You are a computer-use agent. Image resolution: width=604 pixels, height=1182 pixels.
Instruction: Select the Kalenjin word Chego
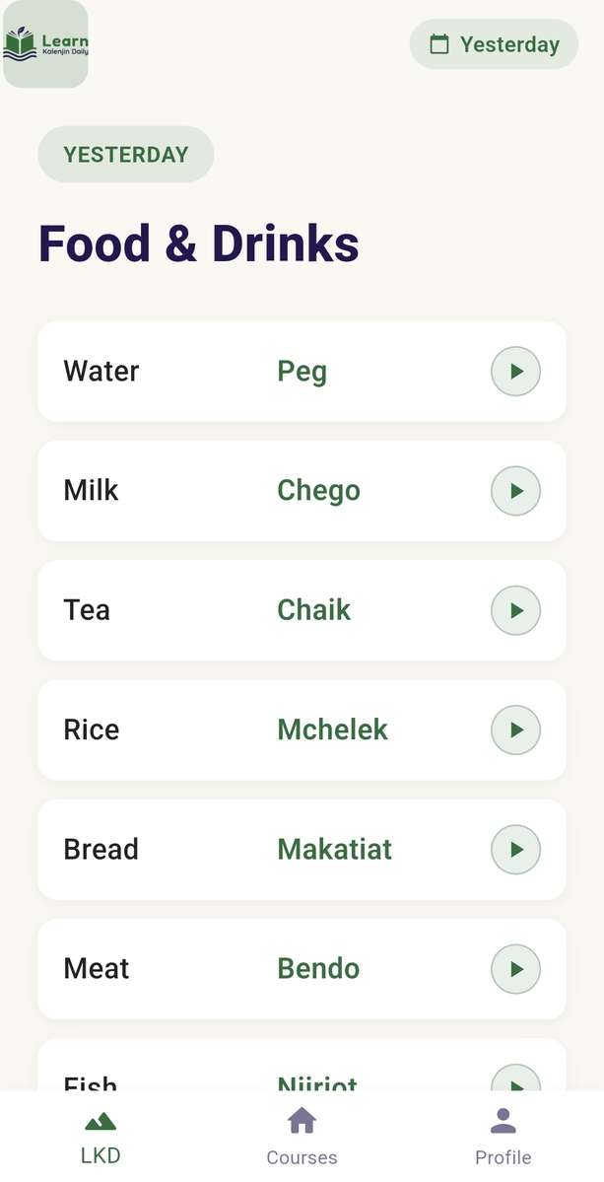pos(318,491)
